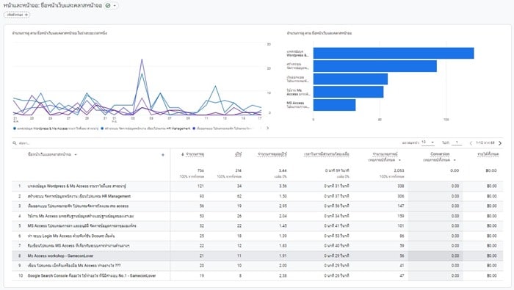Image resolution: width=514 pixels, height=290 pixels.
Task: Open the event count all-events dropdown
Action: pyautogui.click(x=384, y=160)
